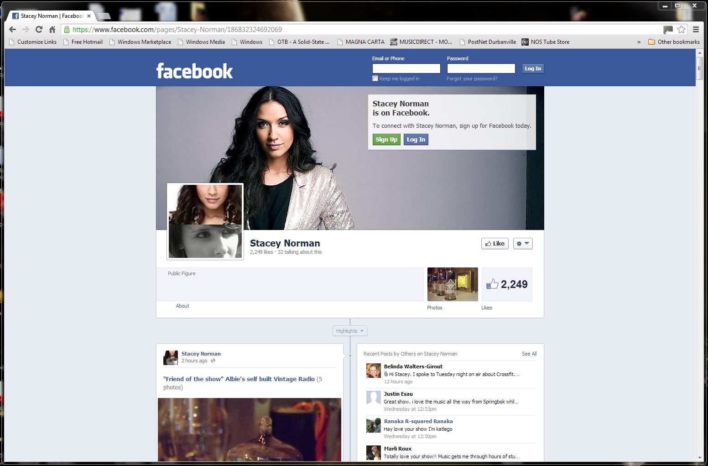Viewport: 708px width, 466px height.
Task: Open the Stacey Norman profile picture
Action: (x=205, y=221)
